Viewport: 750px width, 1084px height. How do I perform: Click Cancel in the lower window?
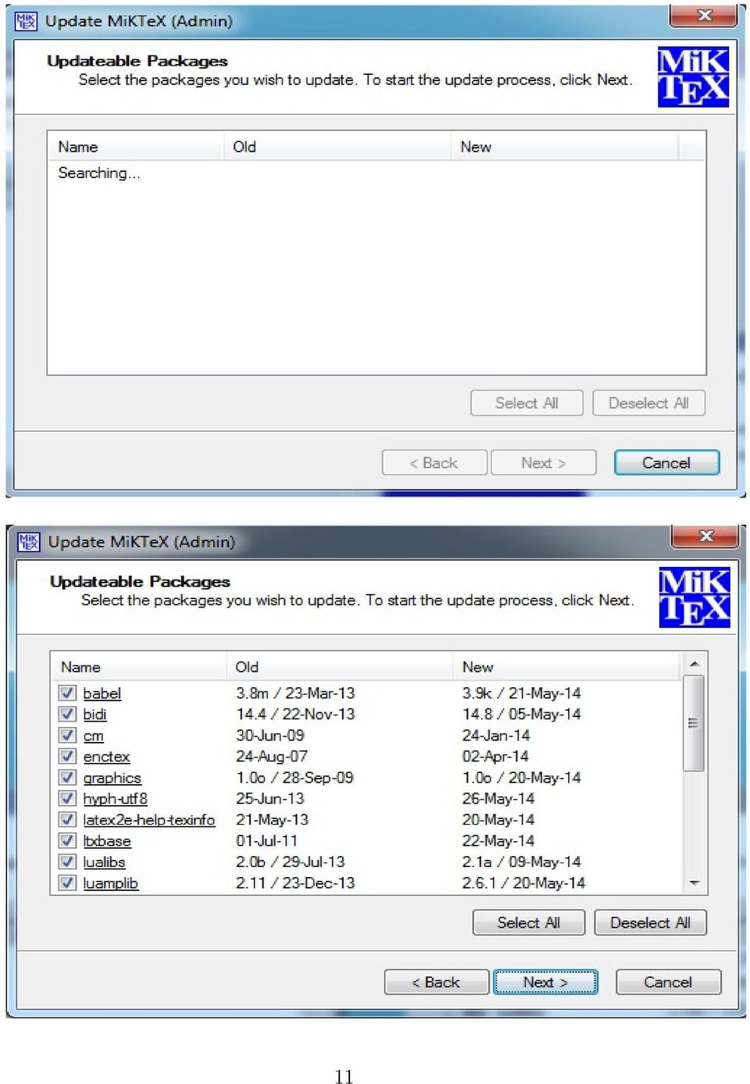(668, 982)
